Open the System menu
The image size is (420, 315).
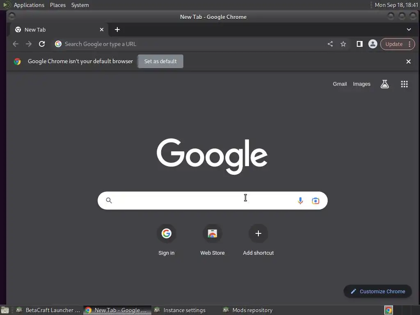tap(80, 5)
